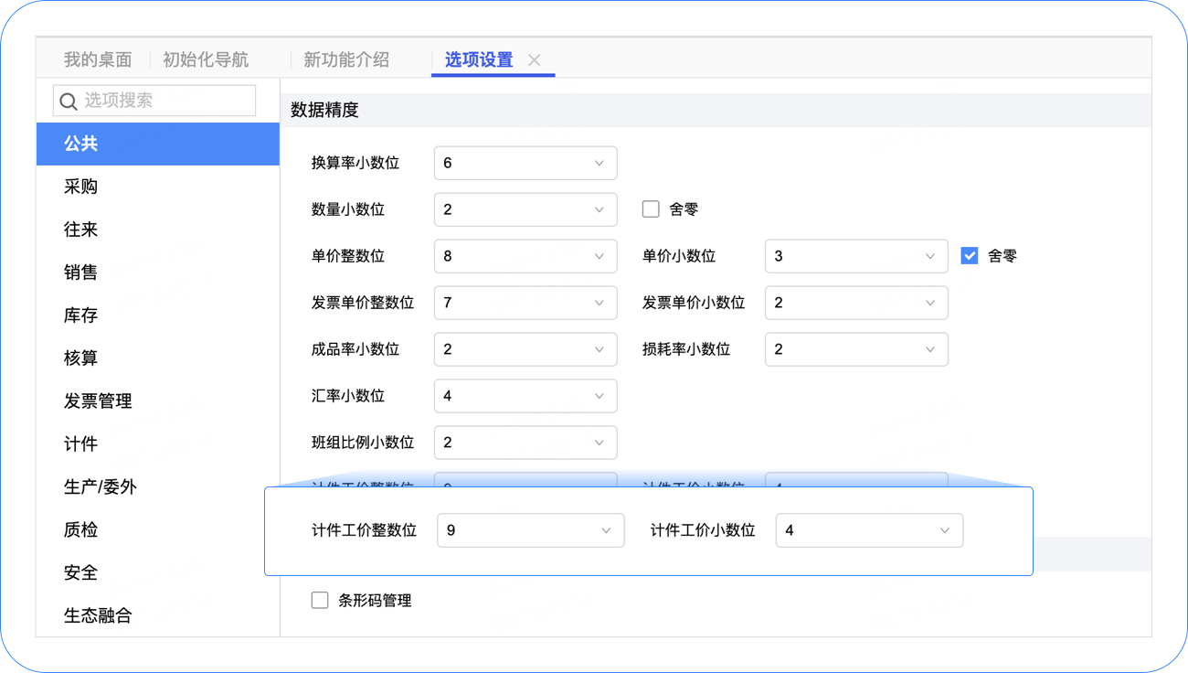Click the search magnifier icon
This screenshot has height=673, width=1188.
(69, 101)
